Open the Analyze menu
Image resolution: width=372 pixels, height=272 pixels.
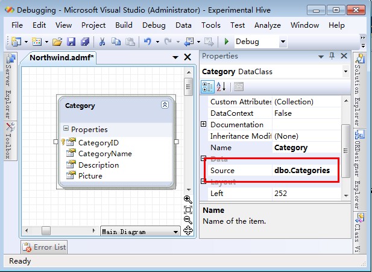(268, 25)
